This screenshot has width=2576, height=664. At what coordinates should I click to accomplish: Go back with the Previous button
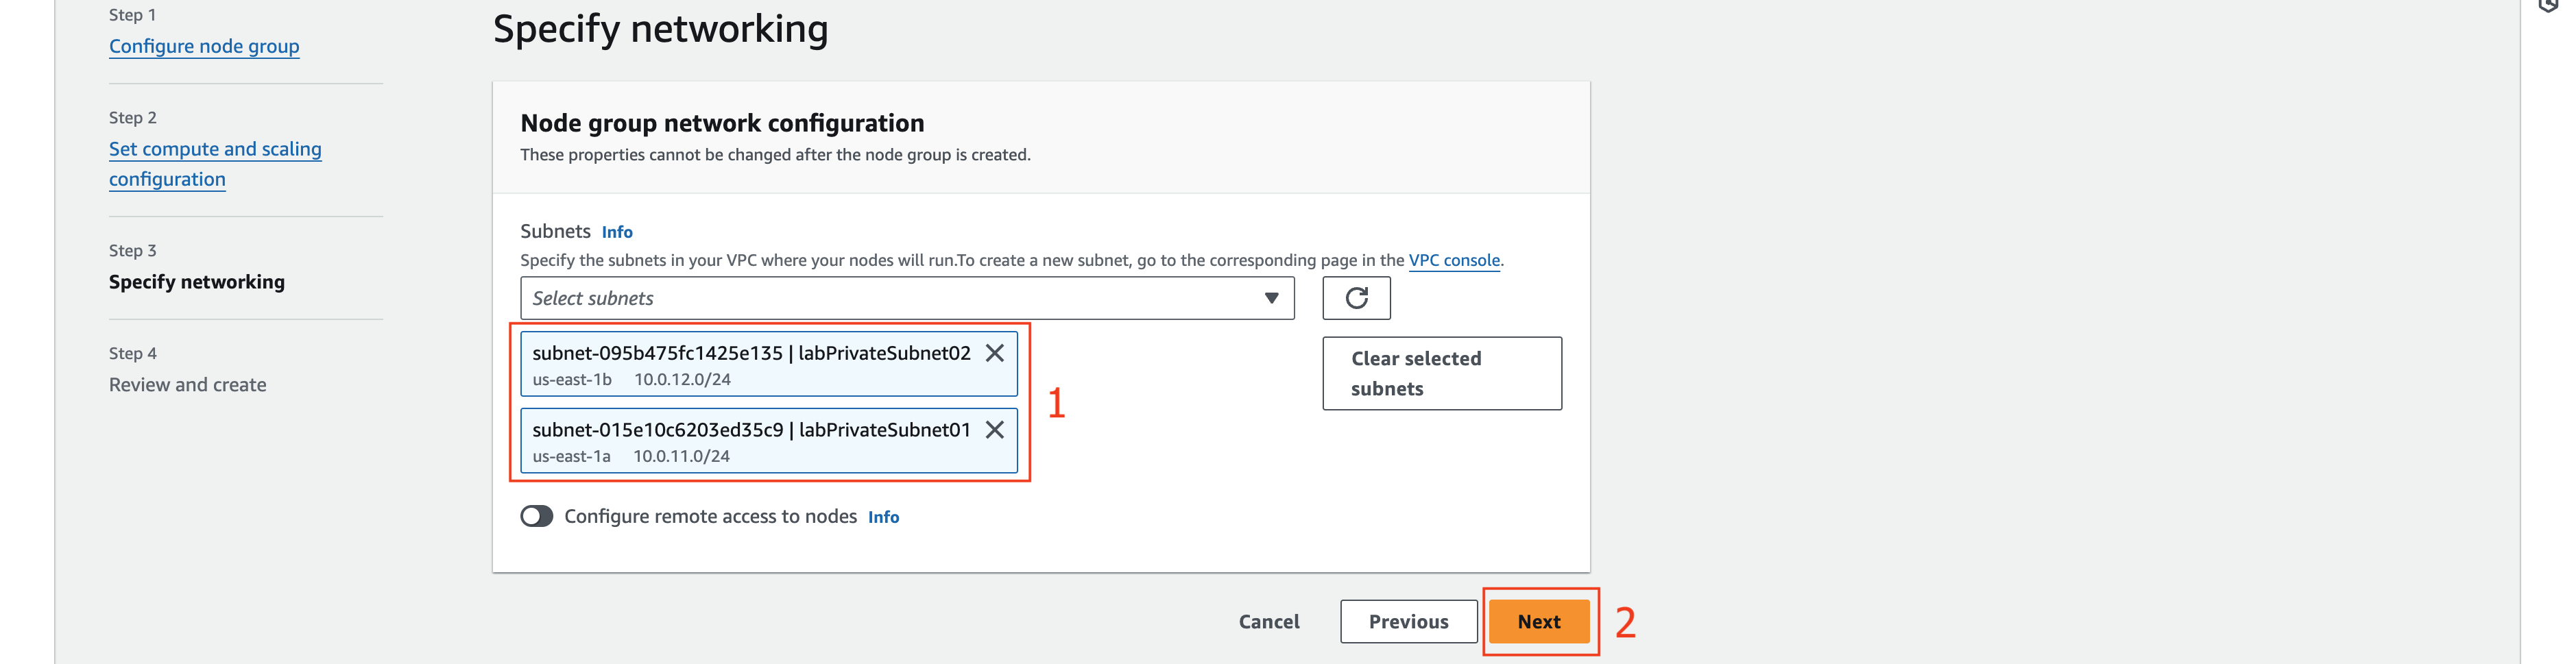[x=1408, y=622]
